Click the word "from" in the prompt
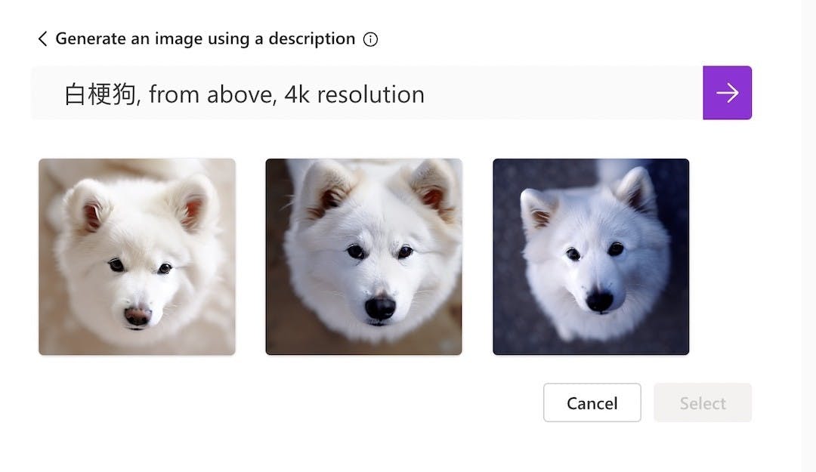816x472 pixels. 174,94
